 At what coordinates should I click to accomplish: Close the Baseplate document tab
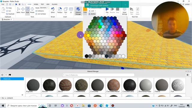(x=11, y=19)
